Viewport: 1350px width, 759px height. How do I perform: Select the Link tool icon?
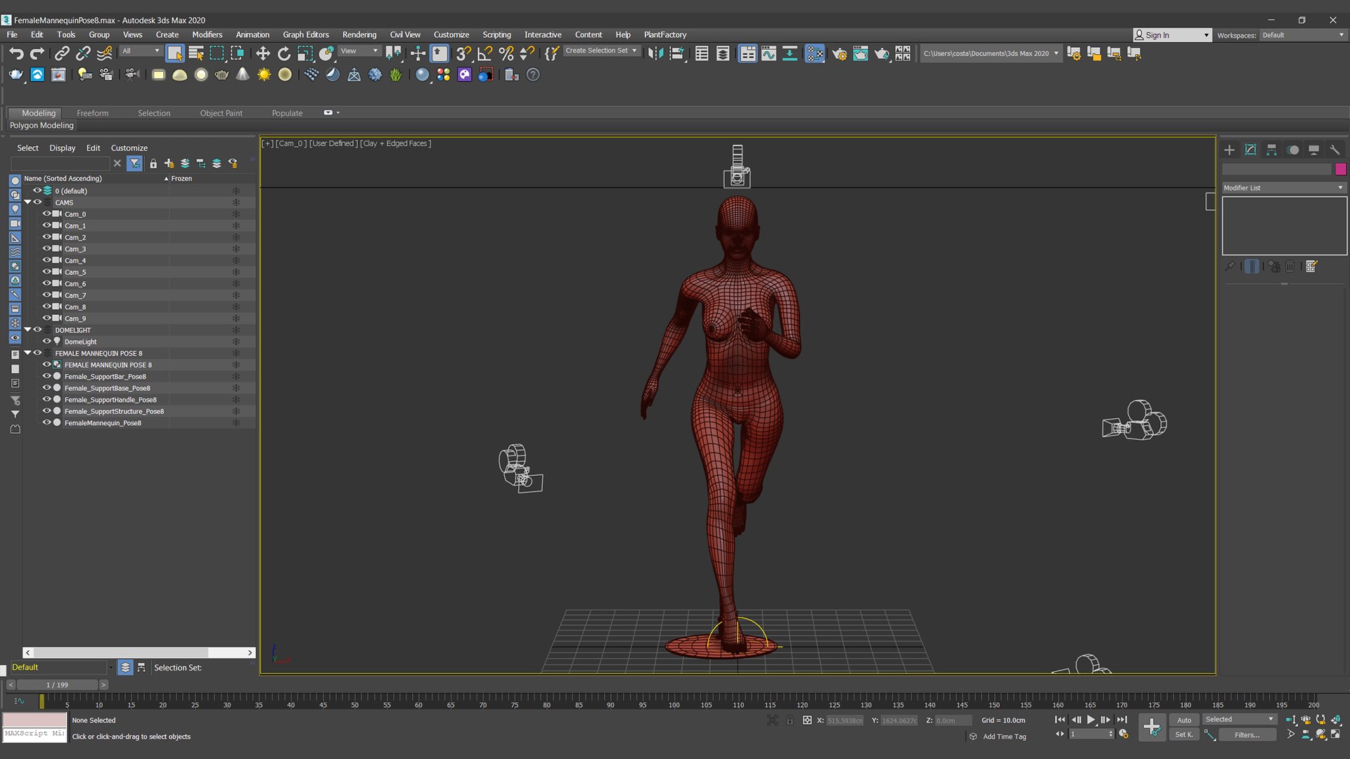click(x=62, y=53)
